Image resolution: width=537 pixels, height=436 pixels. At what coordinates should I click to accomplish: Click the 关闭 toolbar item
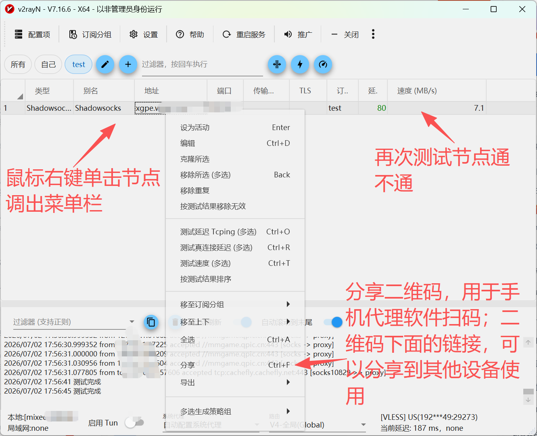pos(345,34)
